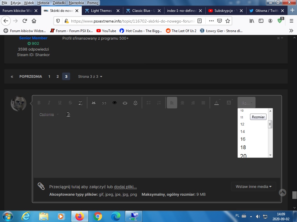Screen dimensions: 297x222
Task: Center-align the text
Action: (x=182, y=103)
